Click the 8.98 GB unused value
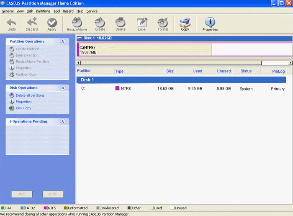The image size is (293, 216). [x=224, y=89]
